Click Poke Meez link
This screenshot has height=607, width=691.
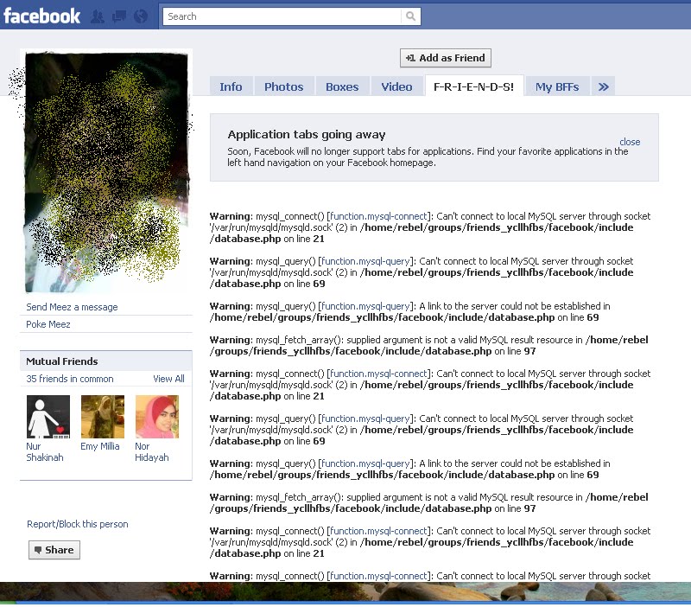coord(48,324)
